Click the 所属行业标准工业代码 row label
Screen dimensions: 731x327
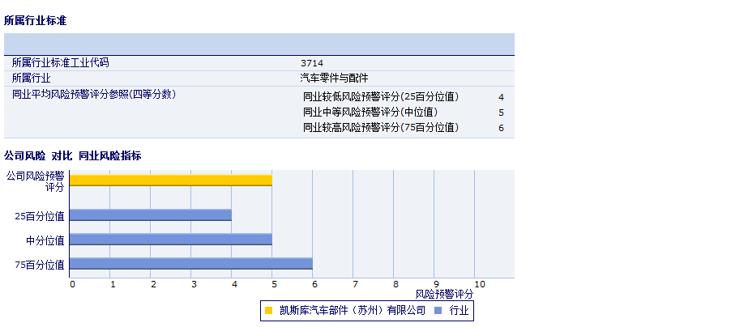click(x=60, y=62)
